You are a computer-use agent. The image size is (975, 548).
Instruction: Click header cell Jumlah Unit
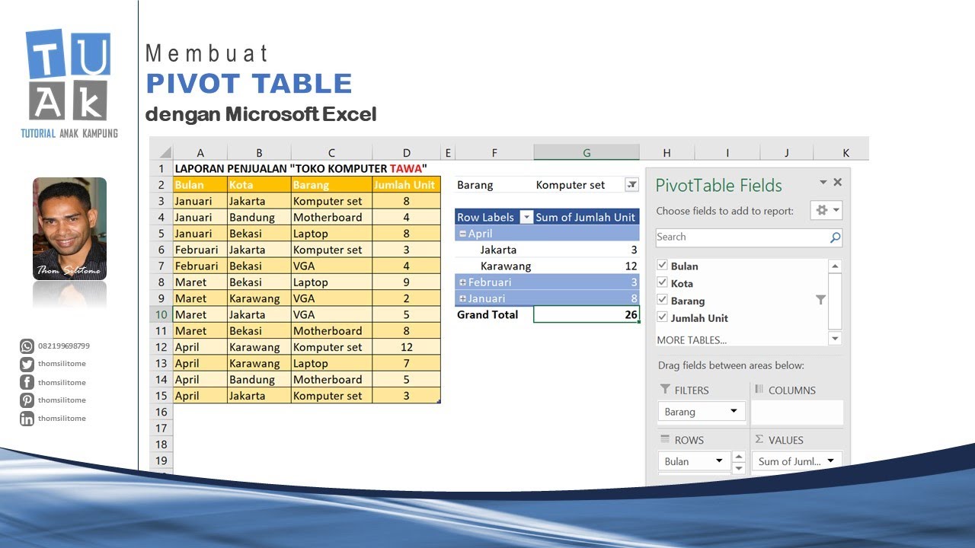click(407, 185)
